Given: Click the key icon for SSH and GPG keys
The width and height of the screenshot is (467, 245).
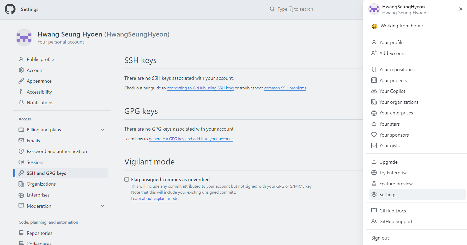Looking at the screenshot, I should [21, 173].
